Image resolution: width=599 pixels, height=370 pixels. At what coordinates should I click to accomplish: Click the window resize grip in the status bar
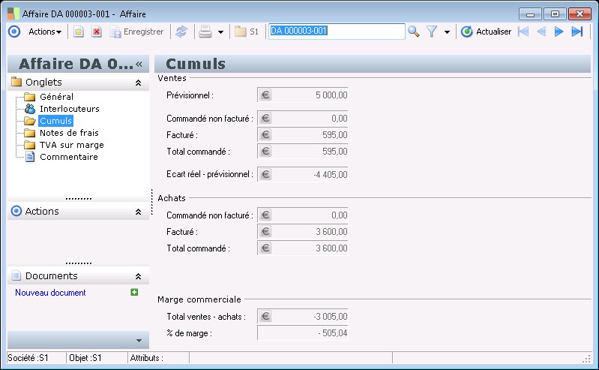pyautogui.click(x=586, y=359)
